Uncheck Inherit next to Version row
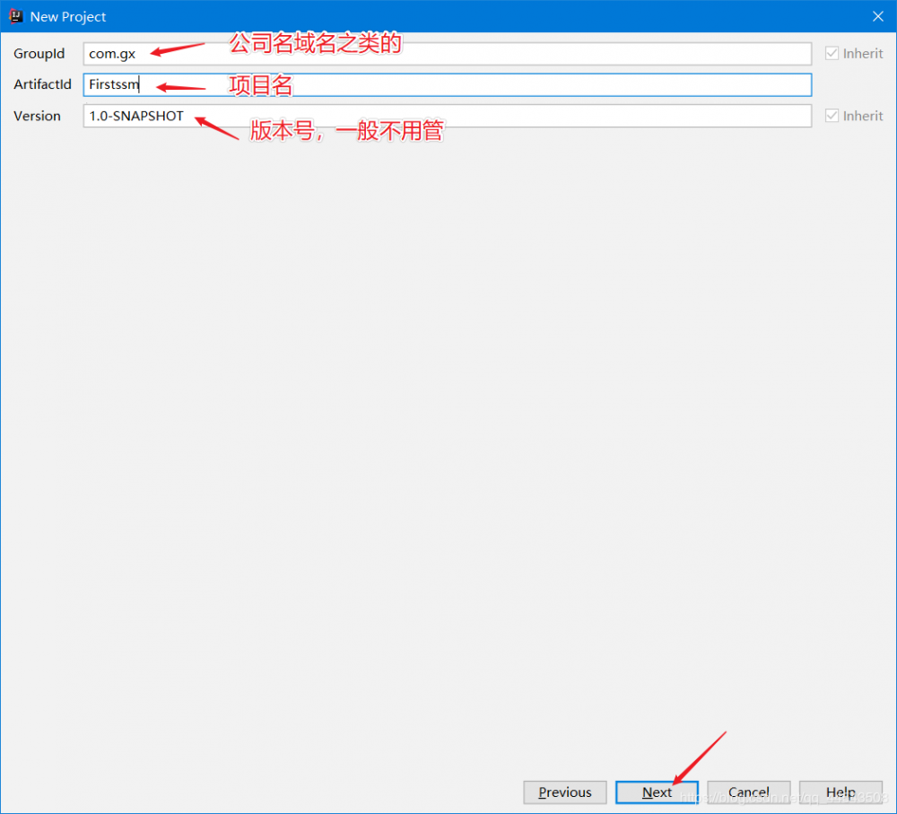897x814 pixels. point(832,115)
